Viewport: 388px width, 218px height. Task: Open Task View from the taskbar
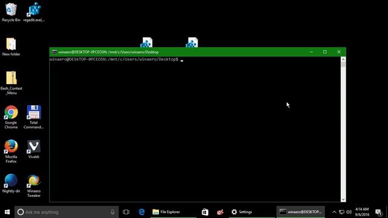pos(126,212)
